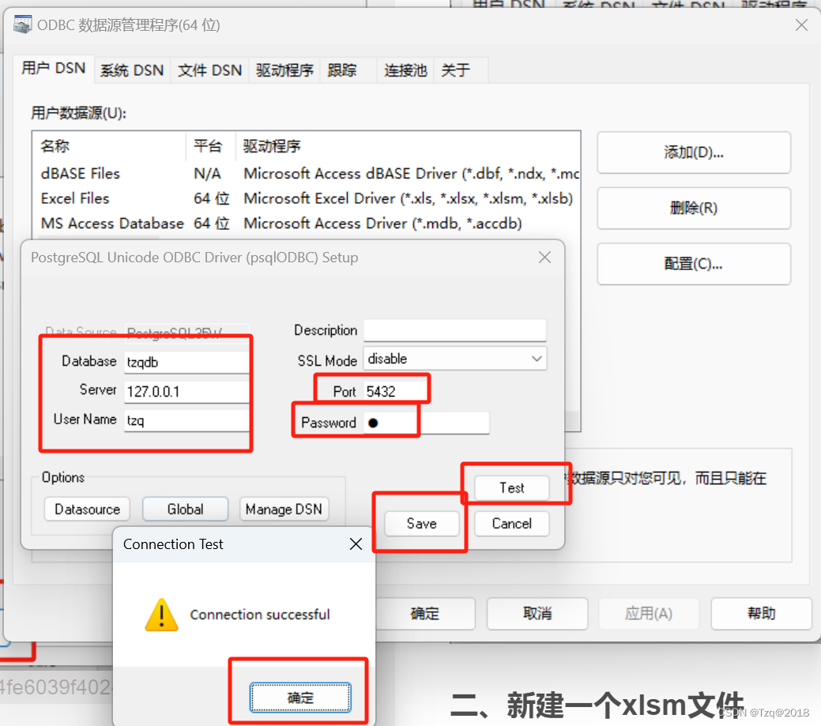Open the 关于 tab
The image size is (821, 726).
[x=455, y=70]
